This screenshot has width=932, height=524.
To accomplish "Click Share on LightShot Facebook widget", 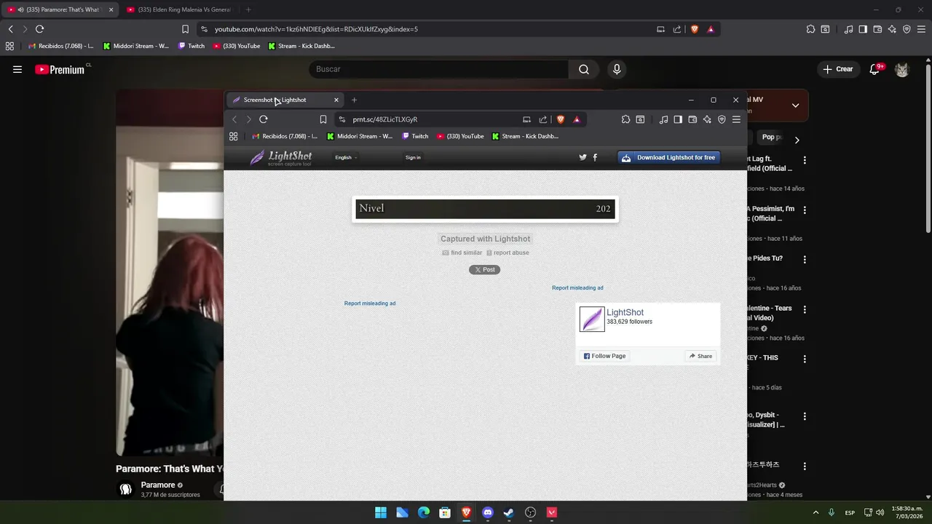I will point(700,356).
